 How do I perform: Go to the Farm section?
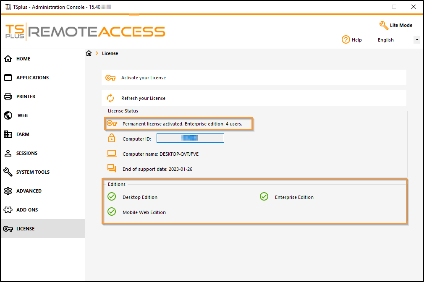[x=23, y=134]
